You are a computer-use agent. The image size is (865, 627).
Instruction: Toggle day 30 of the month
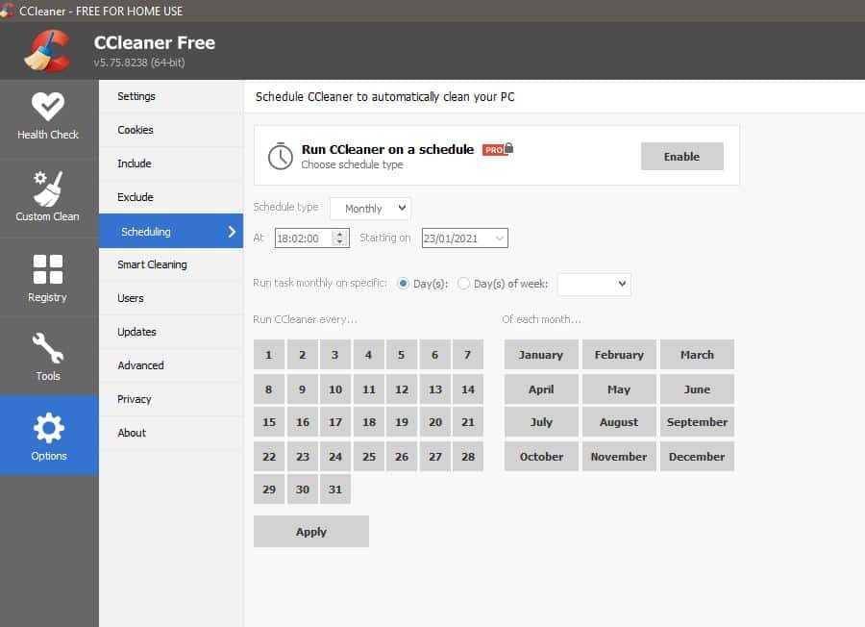tap(303, 489)
